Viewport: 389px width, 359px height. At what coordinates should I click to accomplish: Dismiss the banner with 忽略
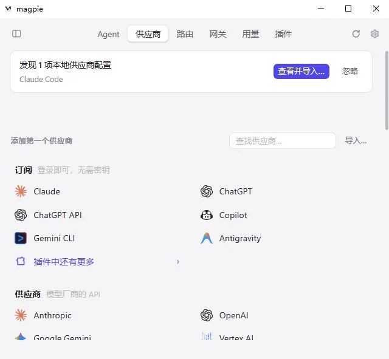pyautogui.click(x=350, y=72)
